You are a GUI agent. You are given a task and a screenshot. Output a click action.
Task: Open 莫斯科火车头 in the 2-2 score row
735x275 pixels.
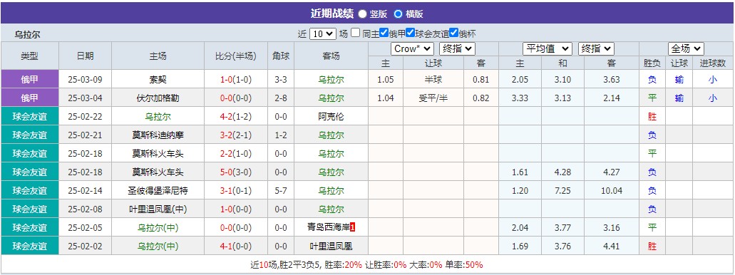[158, 154]
